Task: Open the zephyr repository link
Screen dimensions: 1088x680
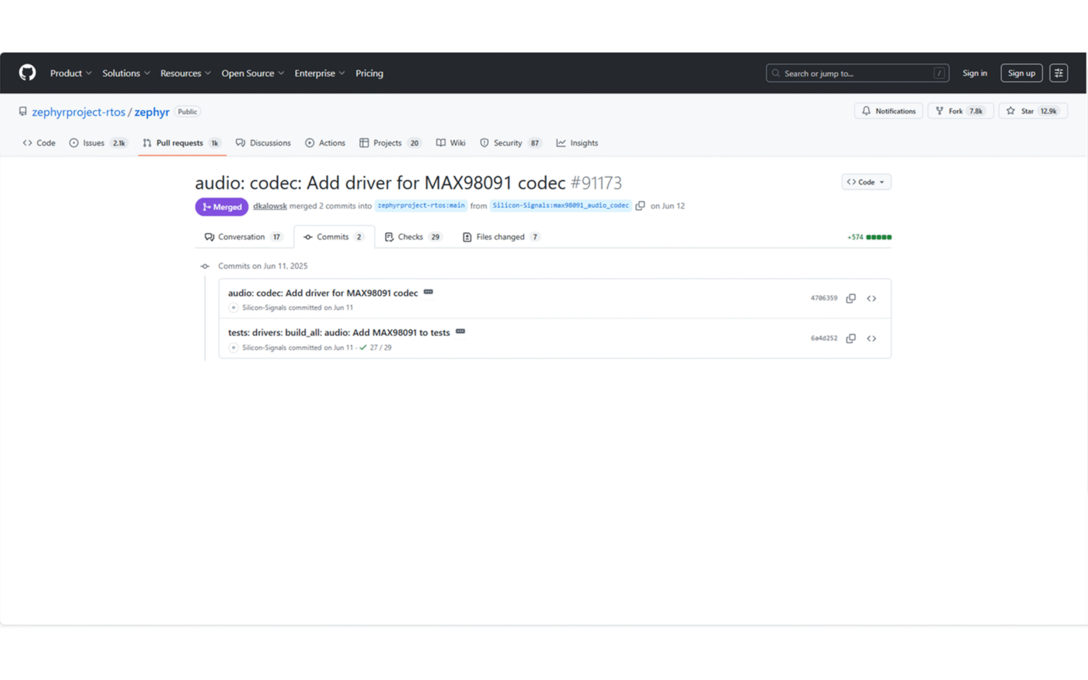Action: pos(151,112)
